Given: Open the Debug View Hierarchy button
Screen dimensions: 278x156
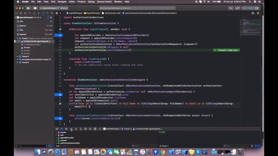Looking at the screenshot, I should [x=86, y=129].
